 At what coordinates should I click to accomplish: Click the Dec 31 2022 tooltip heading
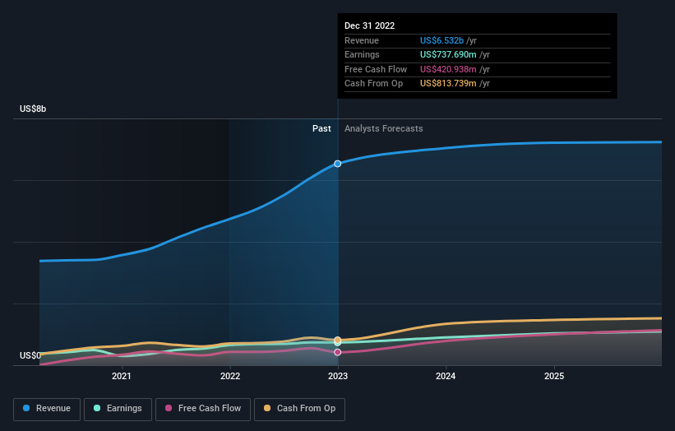(369, 25)
